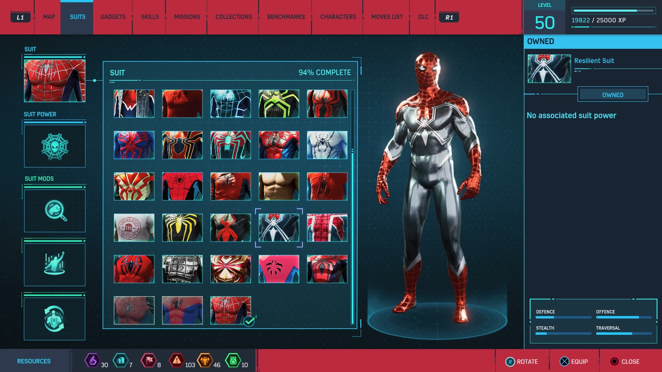Image resolution: width=662 pixels, height=372 pixels.
Task: Click the R1 shoulder button indicator
Action: coord(449,17)
